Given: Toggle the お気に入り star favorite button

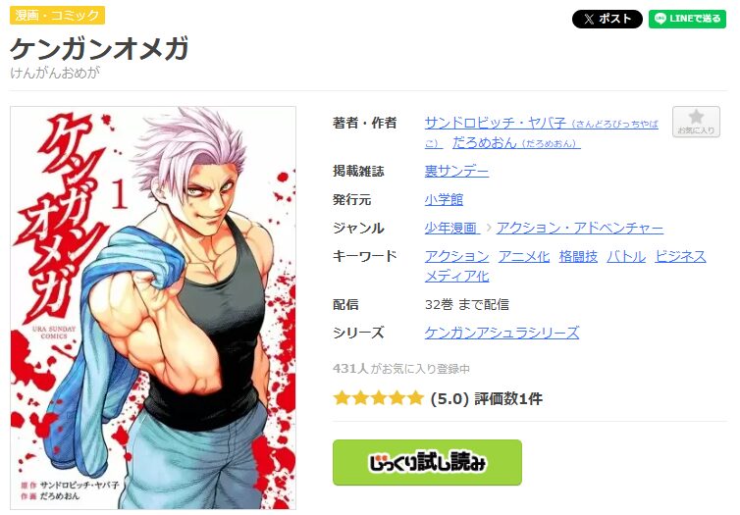Looking at the screenshot, I should pyautogui.click(x=696, y=122).
